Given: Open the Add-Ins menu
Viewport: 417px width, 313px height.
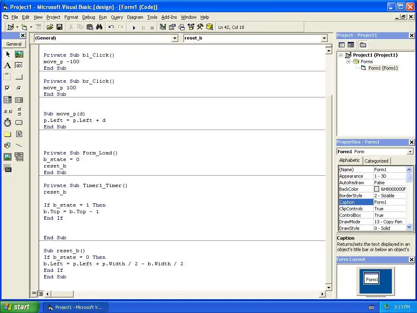Looking at the screenshot, I should [x=169, y=17].
